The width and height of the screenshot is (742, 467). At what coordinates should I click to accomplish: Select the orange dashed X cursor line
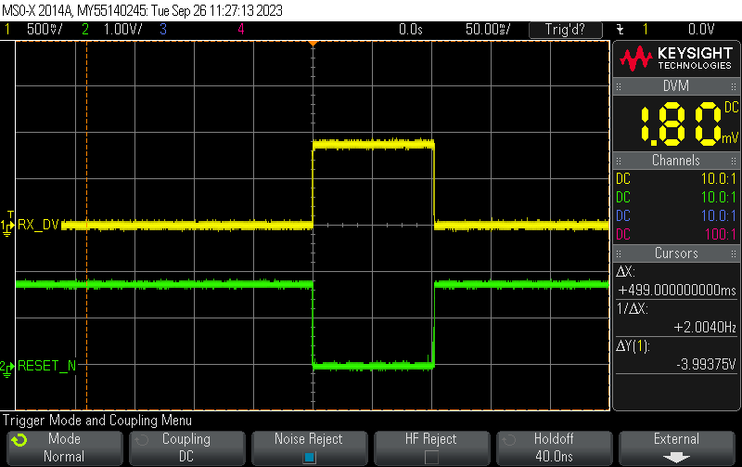pyautogui.click(x=86, y=226)
